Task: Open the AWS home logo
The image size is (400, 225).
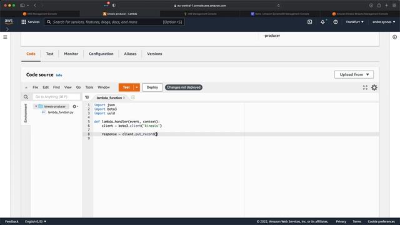Action: [9, 22]
